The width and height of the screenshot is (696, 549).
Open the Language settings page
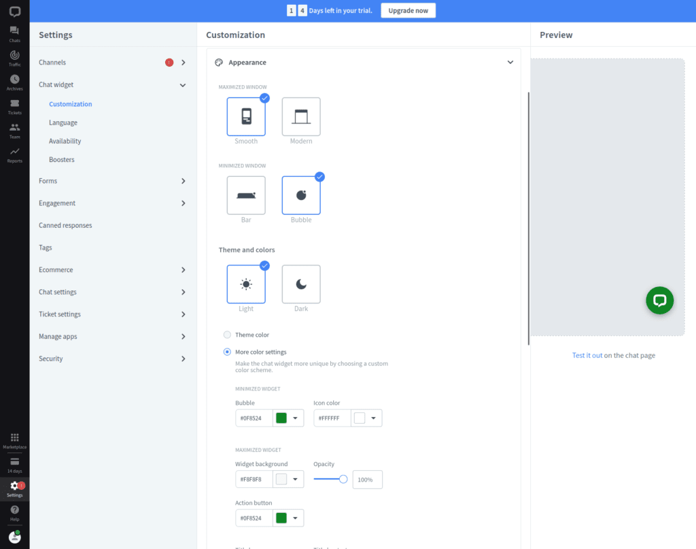coord(63,123)
